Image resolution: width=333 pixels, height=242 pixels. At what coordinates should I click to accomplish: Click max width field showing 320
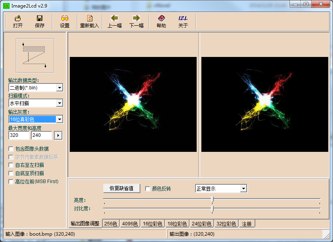coord(19,135)
